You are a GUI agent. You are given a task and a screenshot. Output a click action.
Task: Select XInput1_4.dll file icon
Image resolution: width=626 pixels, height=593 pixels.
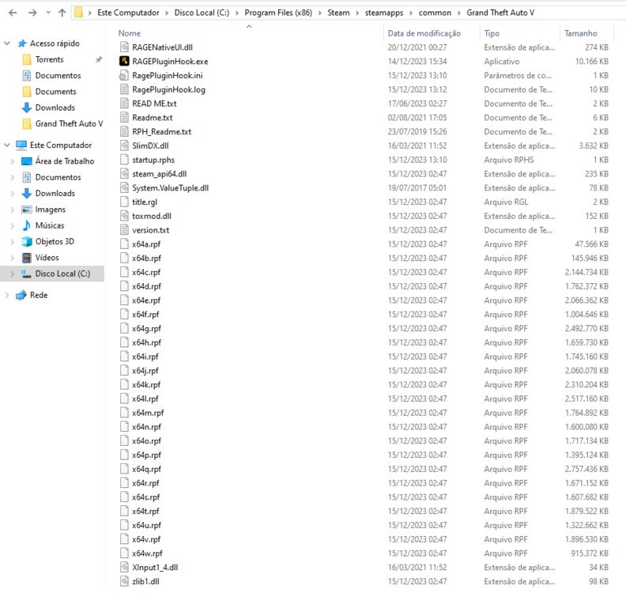[x=125, y=568]
